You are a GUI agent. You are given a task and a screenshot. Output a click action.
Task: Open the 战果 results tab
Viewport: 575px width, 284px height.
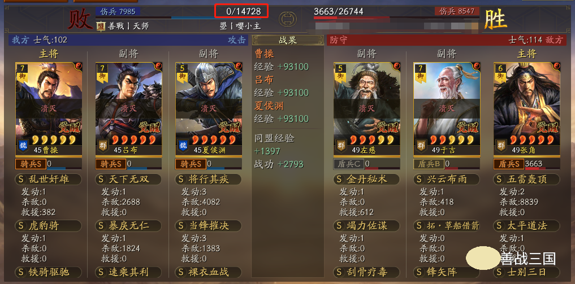point(288,40)
